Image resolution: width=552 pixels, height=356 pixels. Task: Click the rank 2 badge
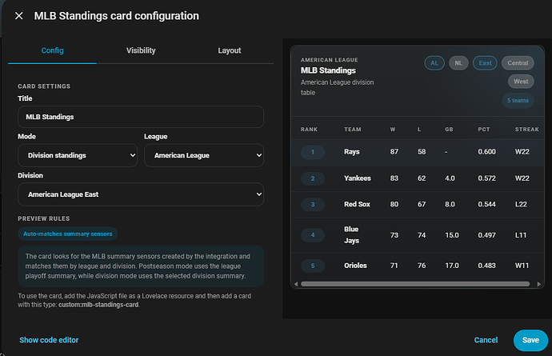313,178
